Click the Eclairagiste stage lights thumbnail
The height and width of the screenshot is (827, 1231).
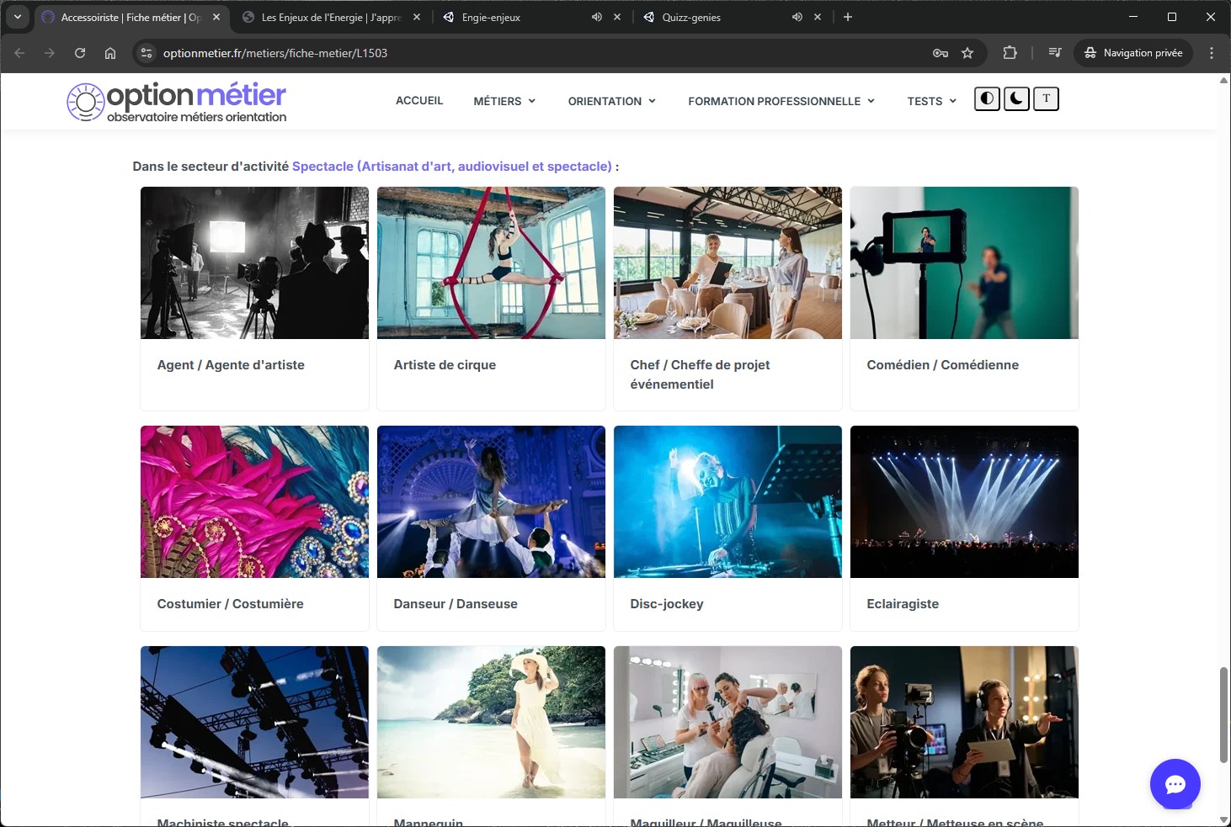(964, 501)
